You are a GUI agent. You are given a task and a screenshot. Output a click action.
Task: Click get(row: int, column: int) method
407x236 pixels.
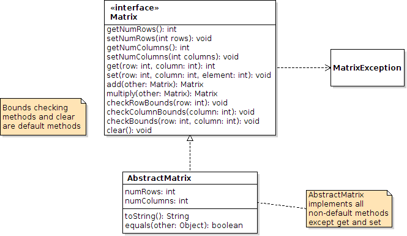tap(161, 66)
